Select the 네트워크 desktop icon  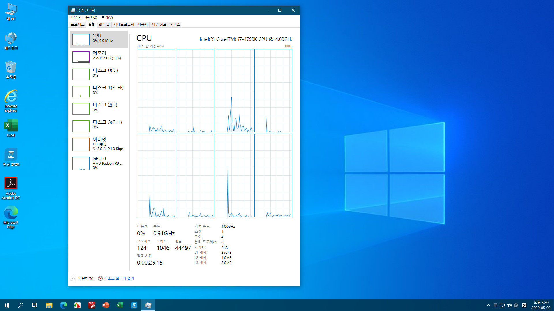point(11,41)
